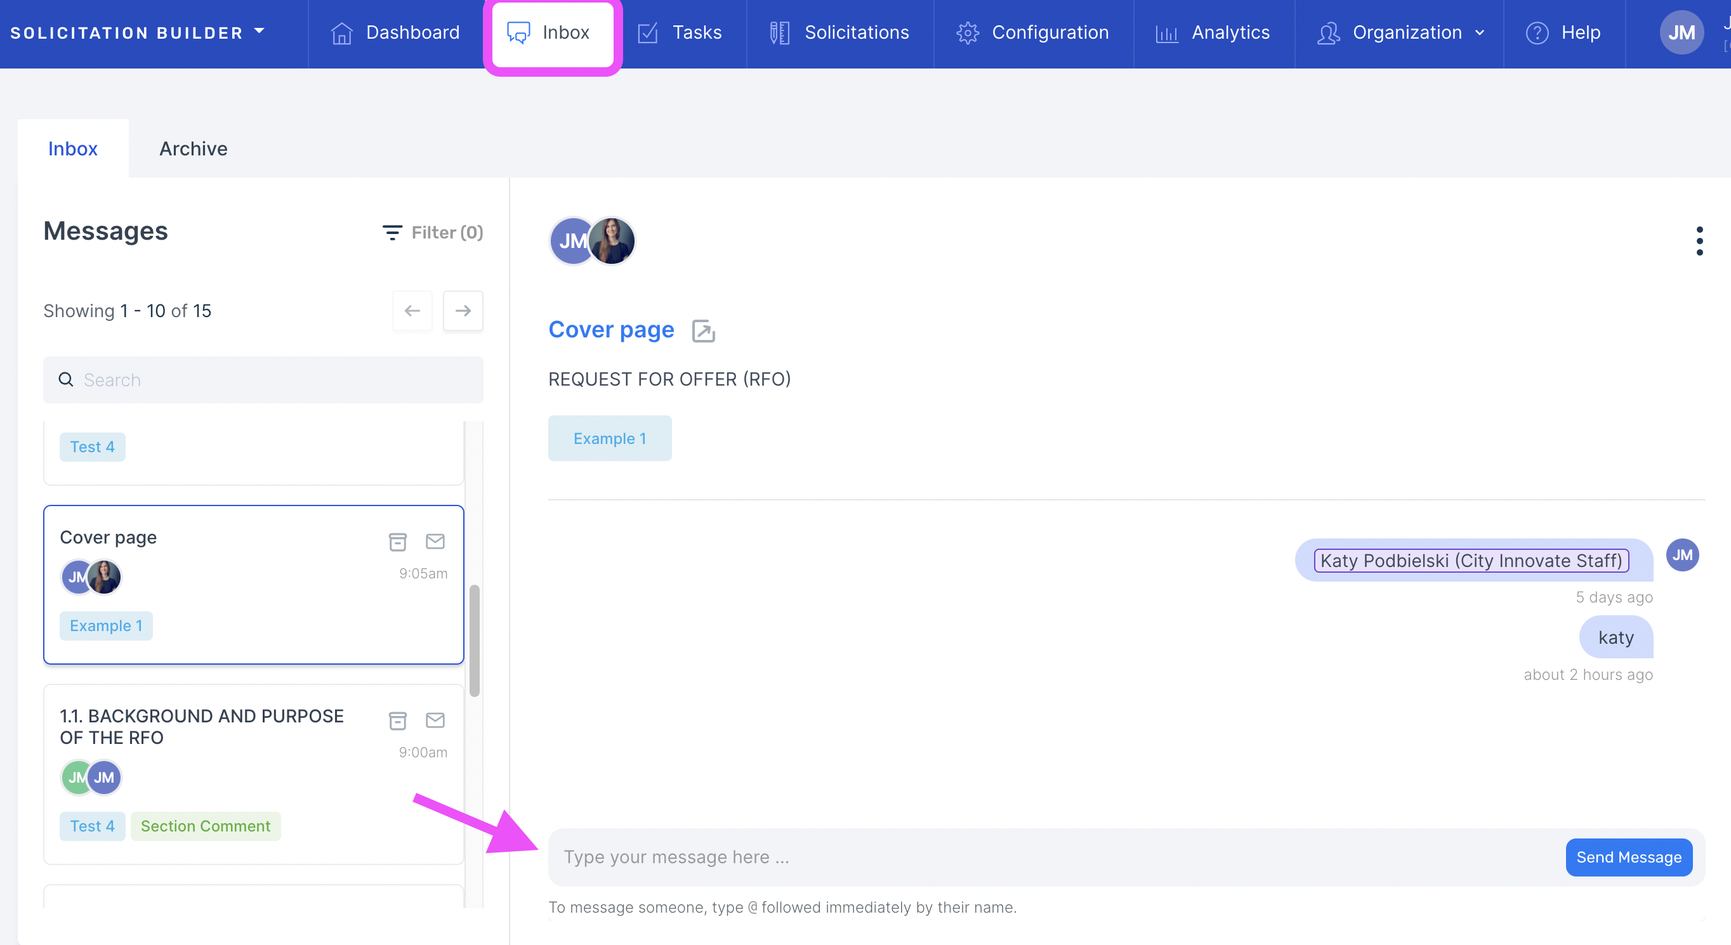
Task: Open the Solicitations nav item
Action: coord(839,32)
